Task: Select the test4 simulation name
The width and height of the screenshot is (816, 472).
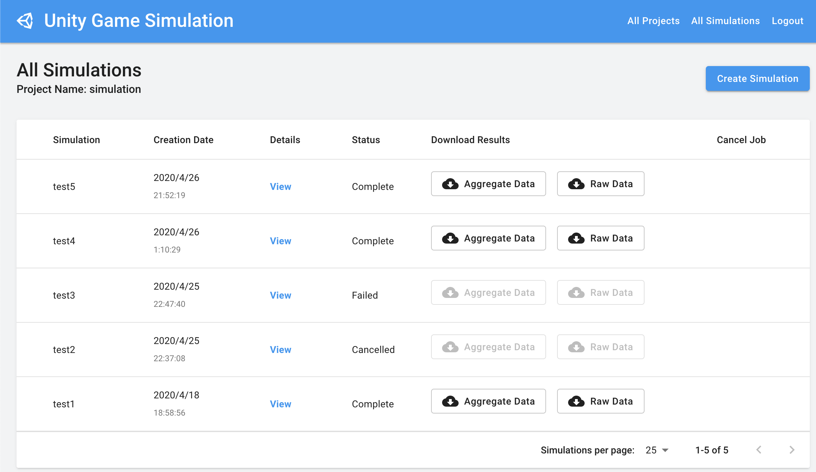Action: point(64,241)
